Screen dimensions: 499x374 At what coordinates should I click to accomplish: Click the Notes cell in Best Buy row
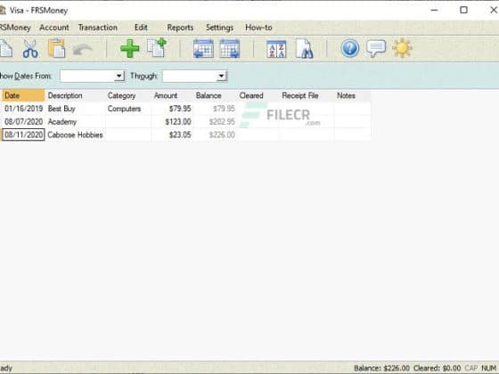(x=352, y=109)
